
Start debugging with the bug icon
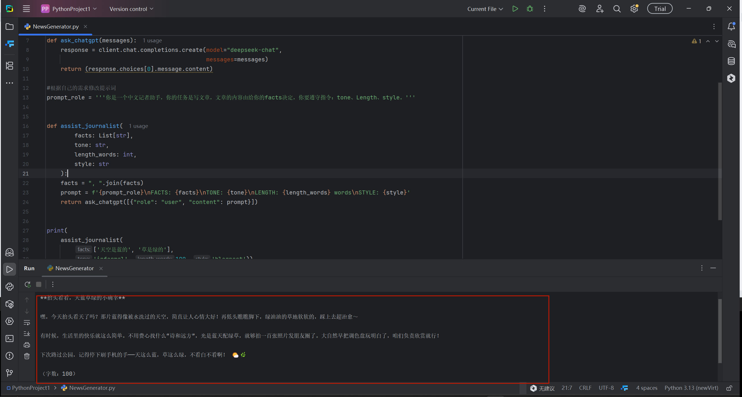(x=530, y=9)
